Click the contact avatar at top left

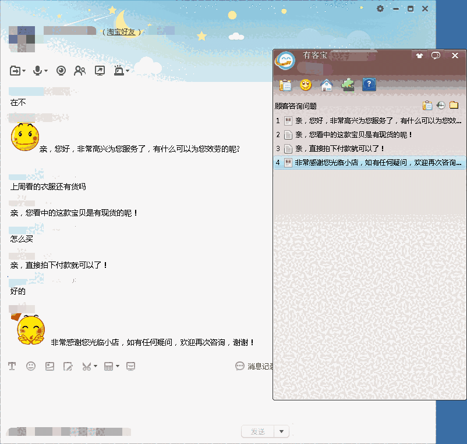point(22,40)
